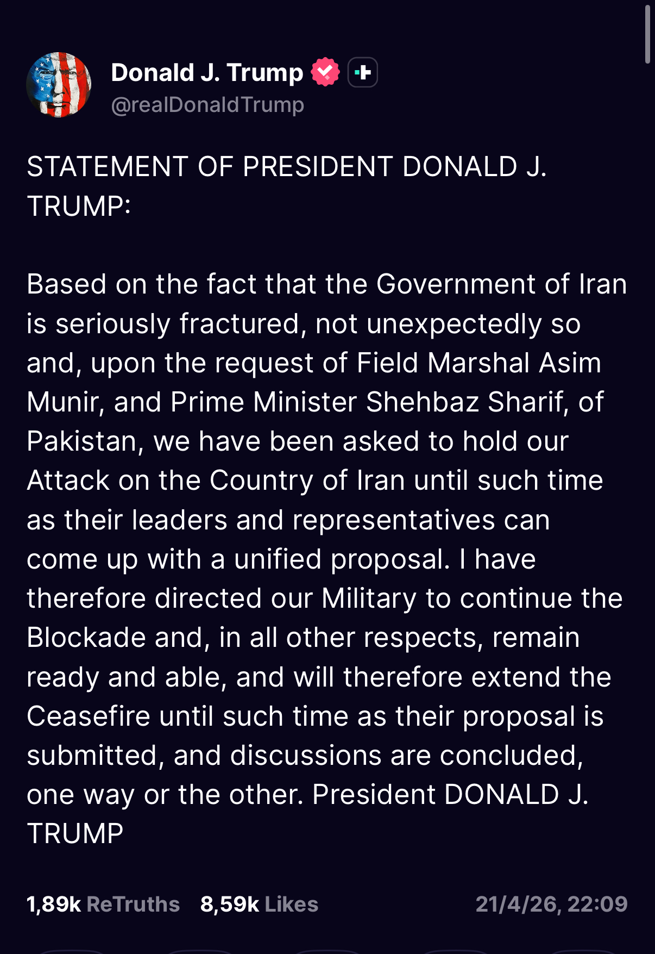The width and height of the screenshot is (655, 954).
Task: Open Donald Trump's profile avatar
Action: click(59, 84)
